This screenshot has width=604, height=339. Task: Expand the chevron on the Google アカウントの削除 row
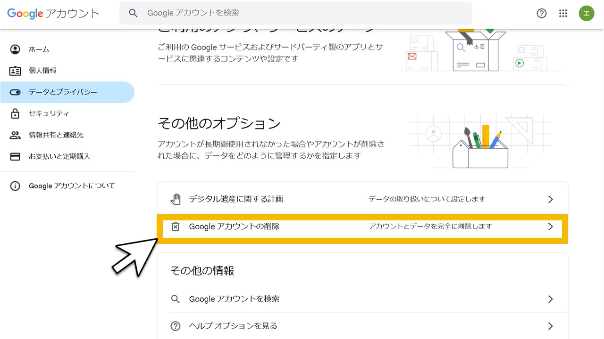pyautogui.click(x=550, y=226)
